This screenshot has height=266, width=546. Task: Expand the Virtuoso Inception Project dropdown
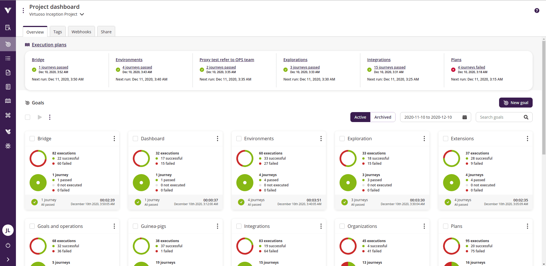[x=57, y=14]
